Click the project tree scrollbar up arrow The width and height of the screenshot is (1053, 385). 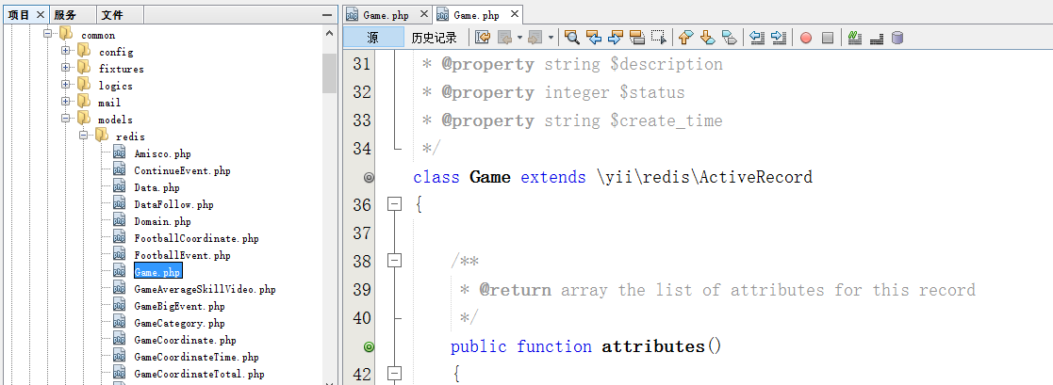[329, 34]
